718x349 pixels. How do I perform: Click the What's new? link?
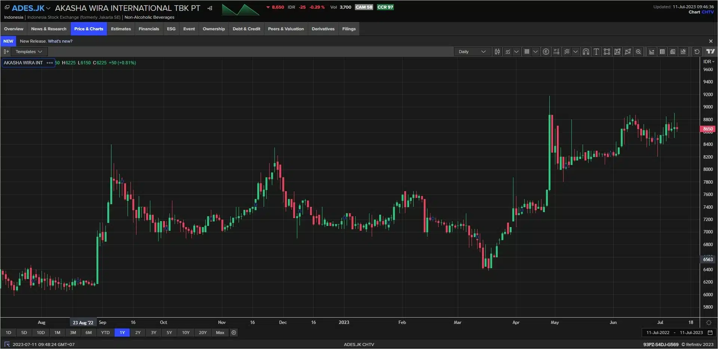[x=60, y=41]
